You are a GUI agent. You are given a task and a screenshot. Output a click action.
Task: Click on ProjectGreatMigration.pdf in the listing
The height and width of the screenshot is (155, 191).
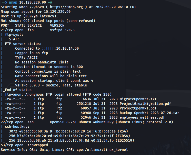coord(145,104)
